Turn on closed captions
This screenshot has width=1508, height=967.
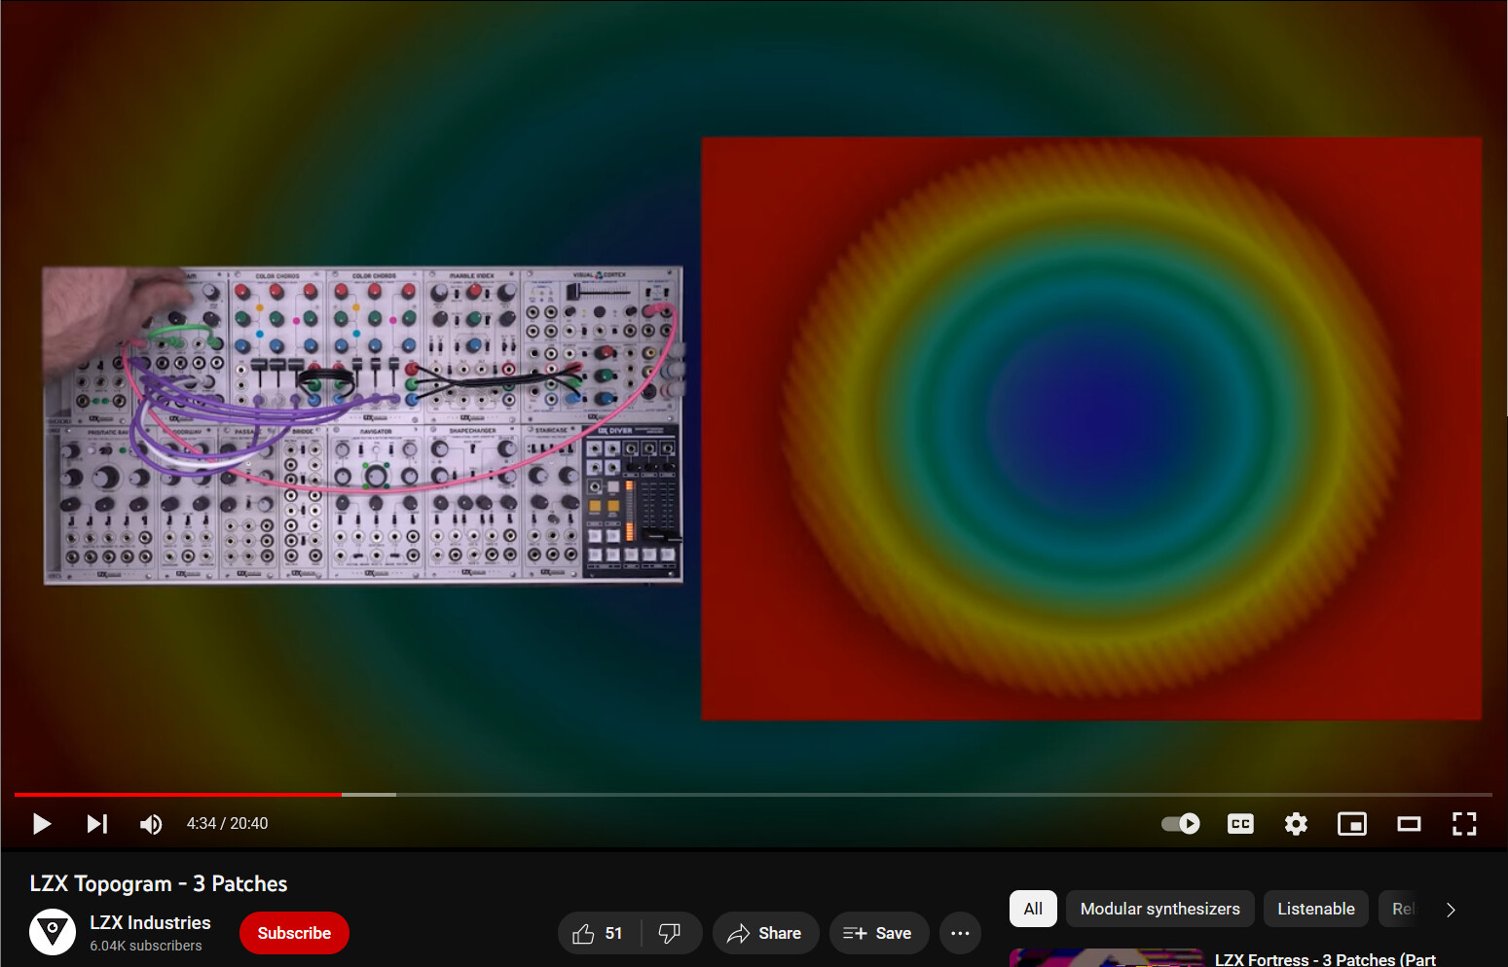click(x=1240, y=824)
